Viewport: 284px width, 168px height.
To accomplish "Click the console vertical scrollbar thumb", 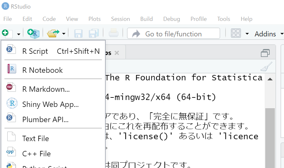I will click(270, 138).
